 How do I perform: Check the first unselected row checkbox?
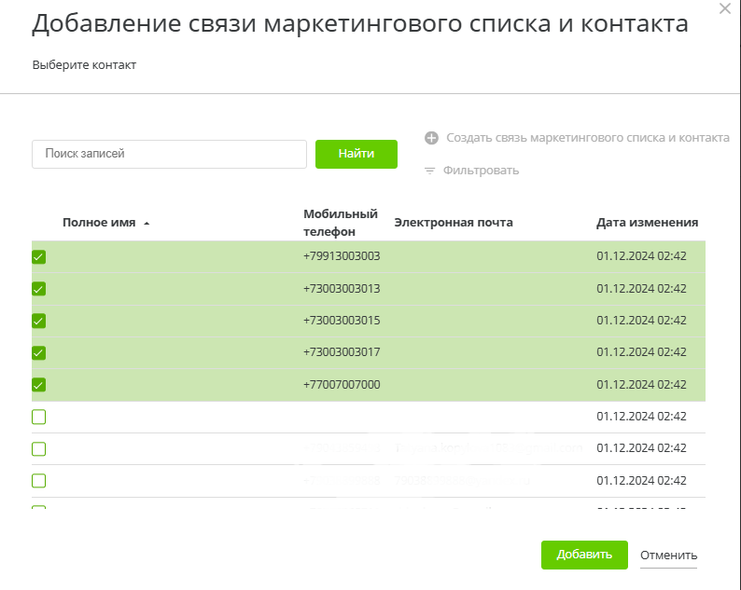pyautogui.click(x=39, y=417)
